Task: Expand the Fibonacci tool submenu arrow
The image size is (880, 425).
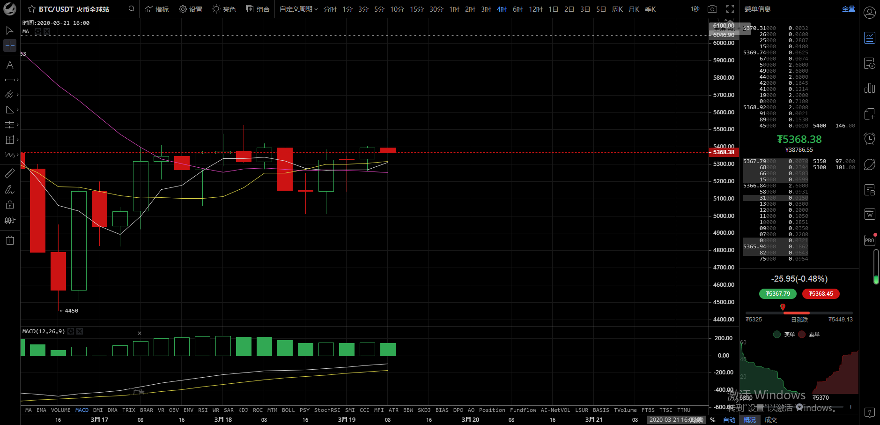Action: (x=18, y=125)
